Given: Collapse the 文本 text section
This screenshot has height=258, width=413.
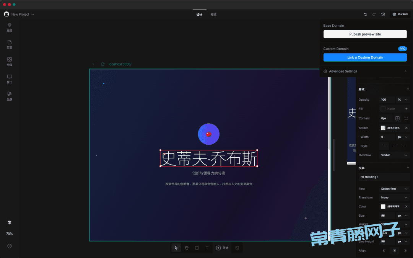Looking at the screenshot, I should tap(408, 168).
